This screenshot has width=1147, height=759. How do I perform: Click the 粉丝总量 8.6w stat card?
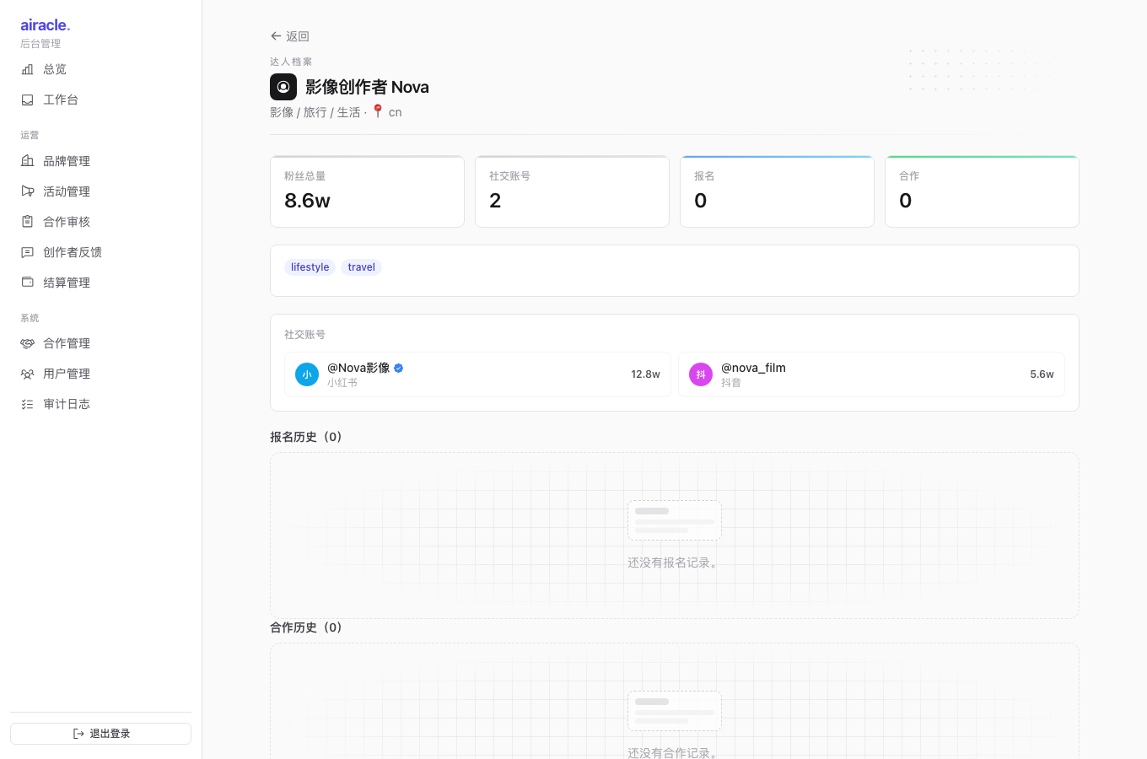pos(367,191)
